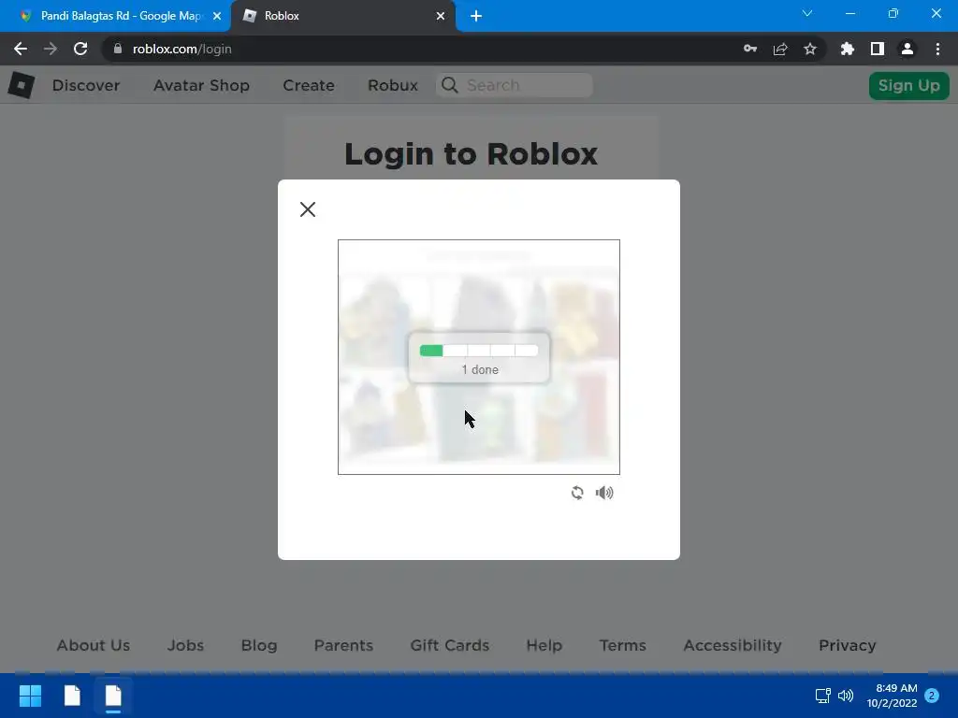Open a new browser tab
The width and height of the screenshot is (958, 718).
(476, 16)
